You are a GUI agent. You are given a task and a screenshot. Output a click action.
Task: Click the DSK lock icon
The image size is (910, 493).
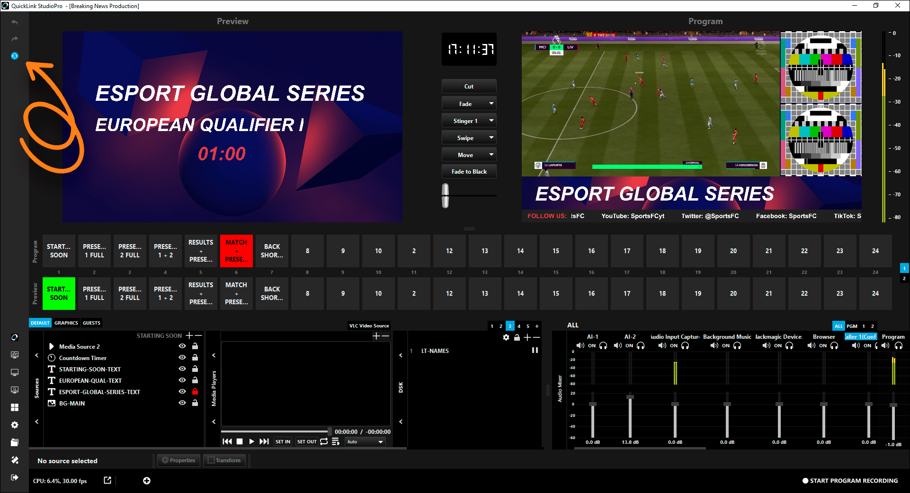point(517,337)
